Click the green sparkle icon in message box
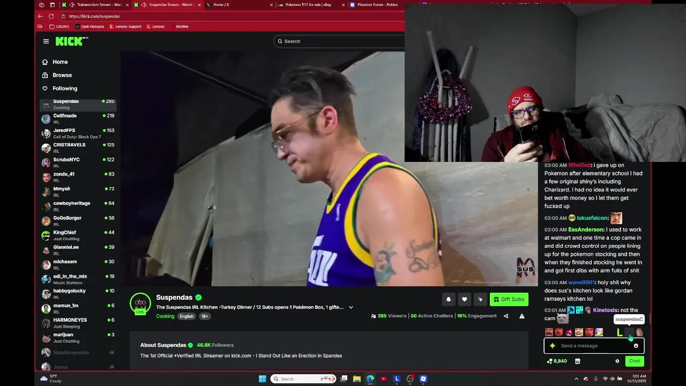 click(x=553, y=346)
